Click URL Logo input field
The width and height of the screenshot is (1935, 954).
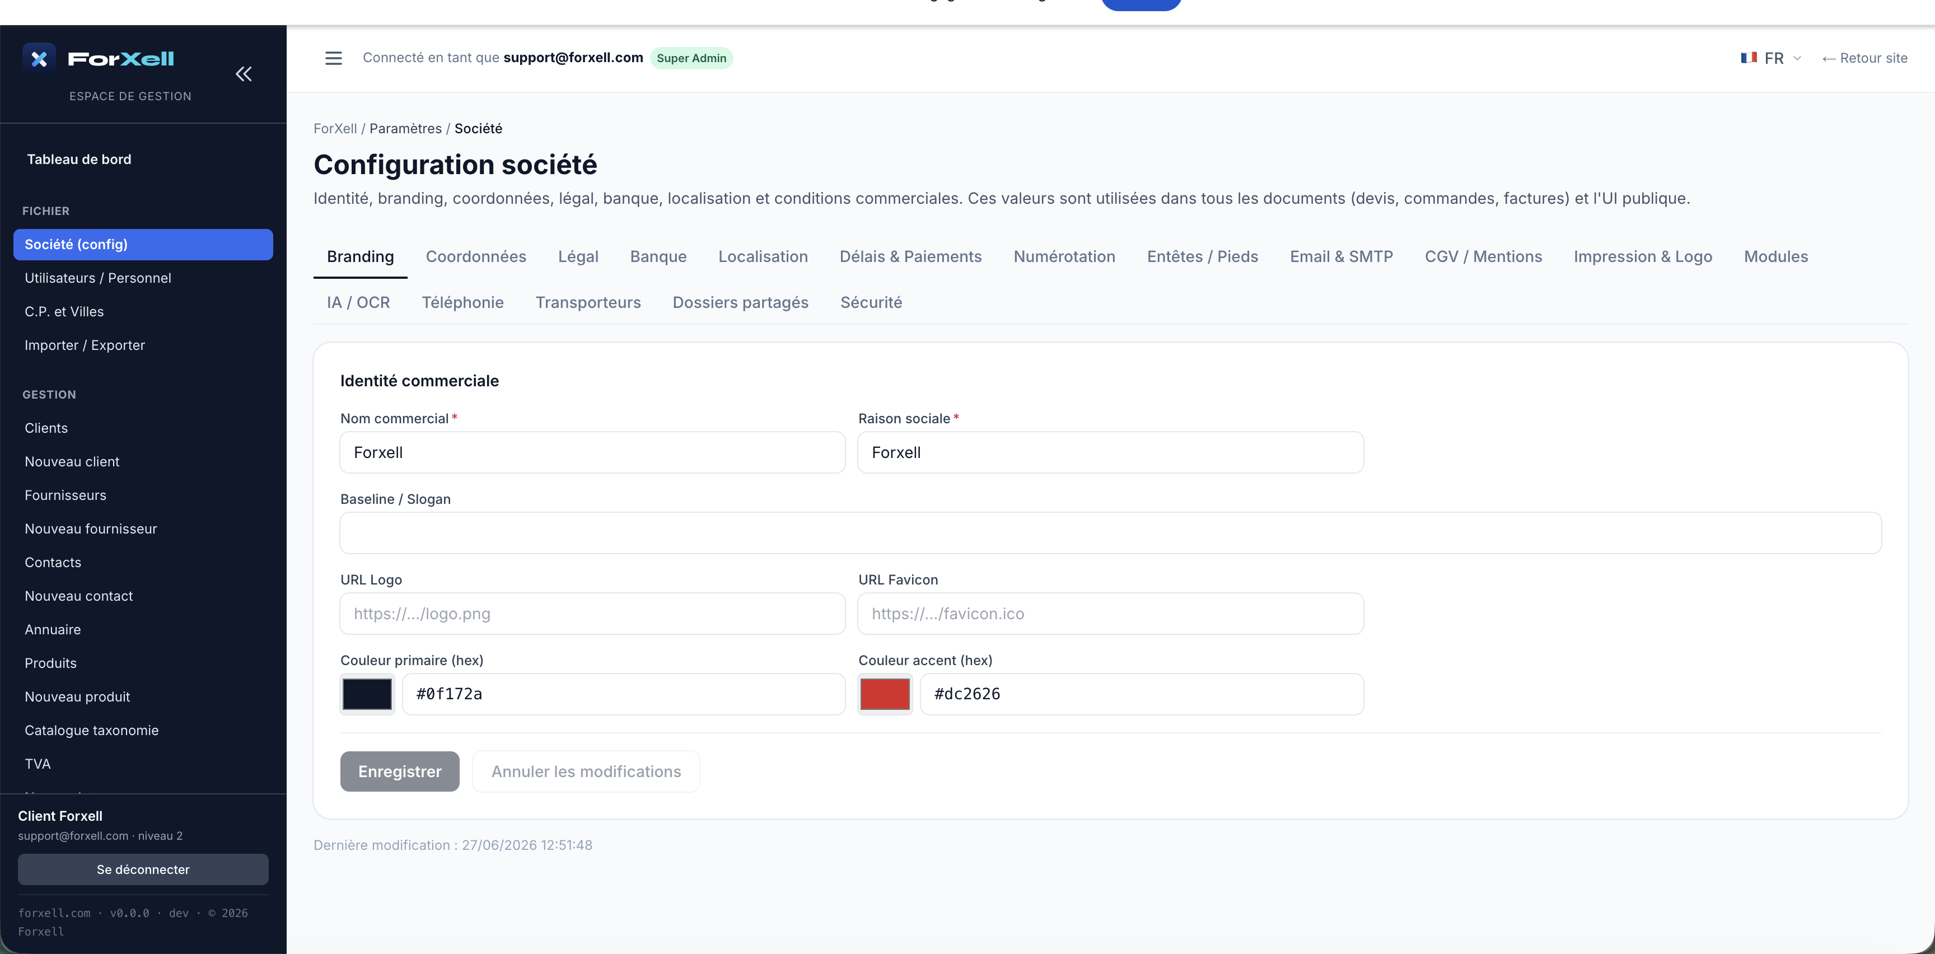[593, 614]
